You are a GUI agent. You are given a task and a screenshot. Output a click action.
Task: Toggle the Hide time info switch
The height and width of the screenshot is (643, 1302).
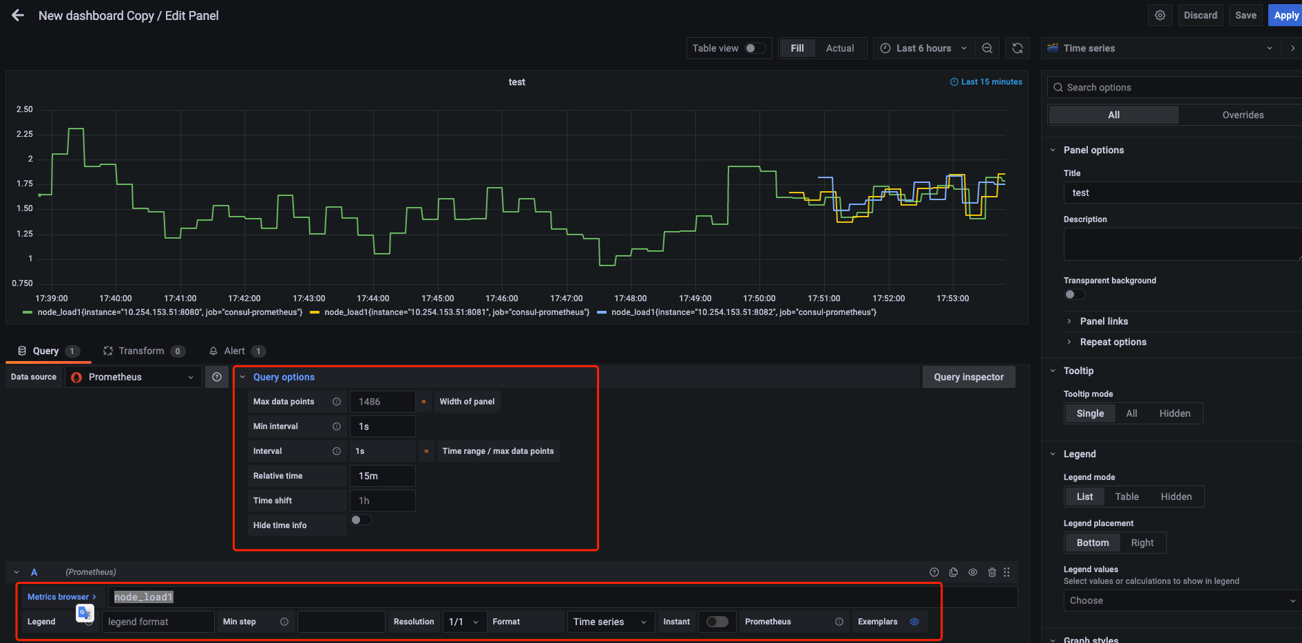[x=361, y=520]
